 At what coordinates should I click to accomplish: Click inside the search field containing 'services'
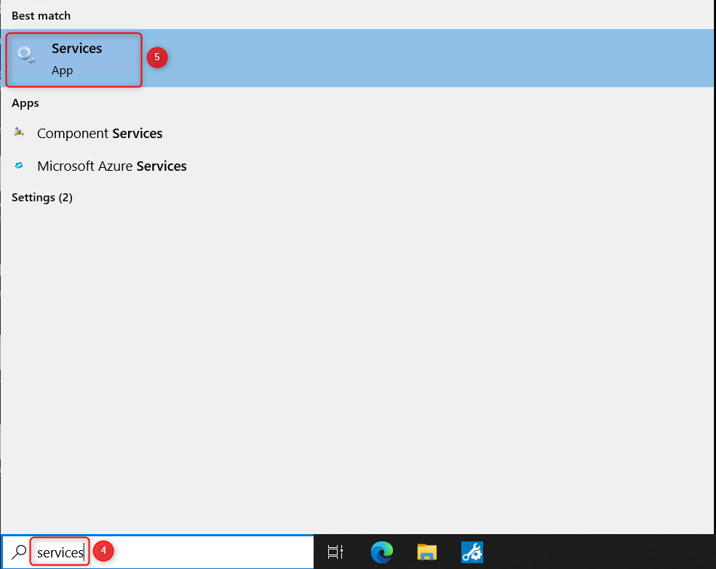pyautogui.click(x=60, y=553)
